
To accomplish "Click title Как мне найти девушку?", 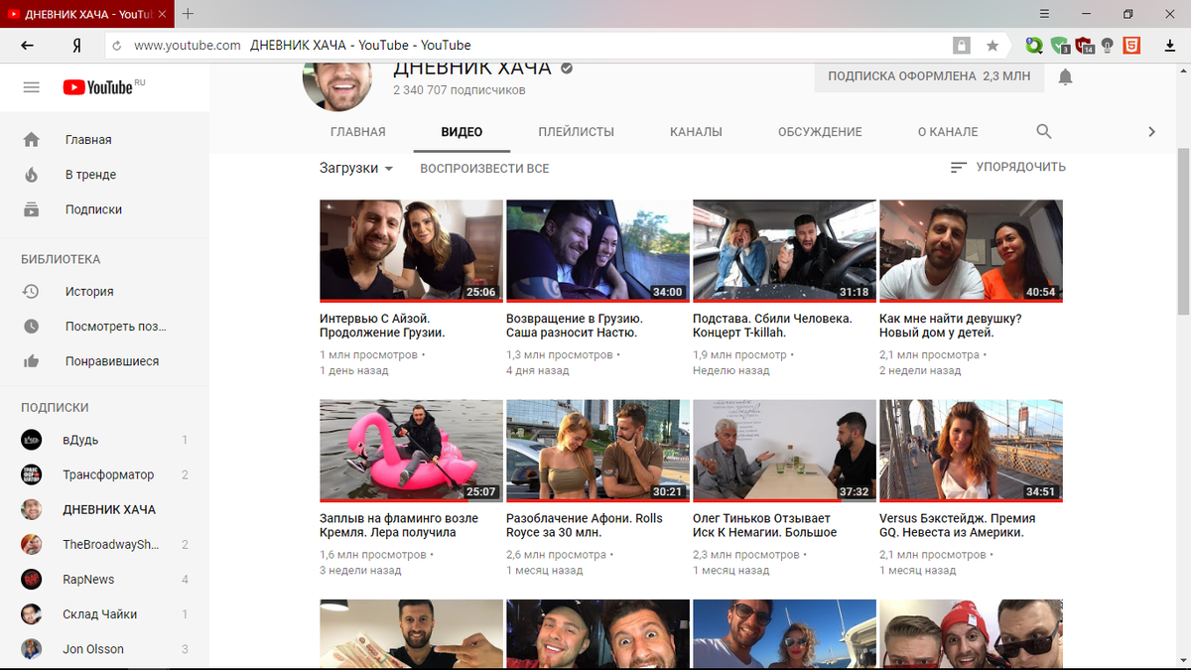I will point(951,326).
